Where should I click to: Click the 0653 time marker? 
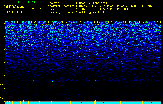point(49,22)
